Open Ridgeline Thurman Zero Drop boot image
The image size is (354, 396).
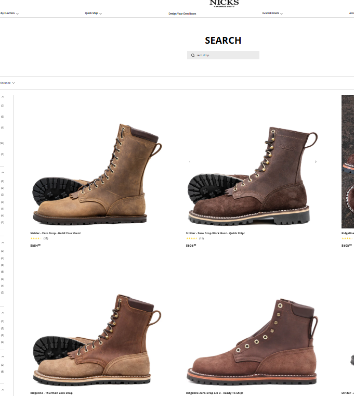tap(97, 340)
